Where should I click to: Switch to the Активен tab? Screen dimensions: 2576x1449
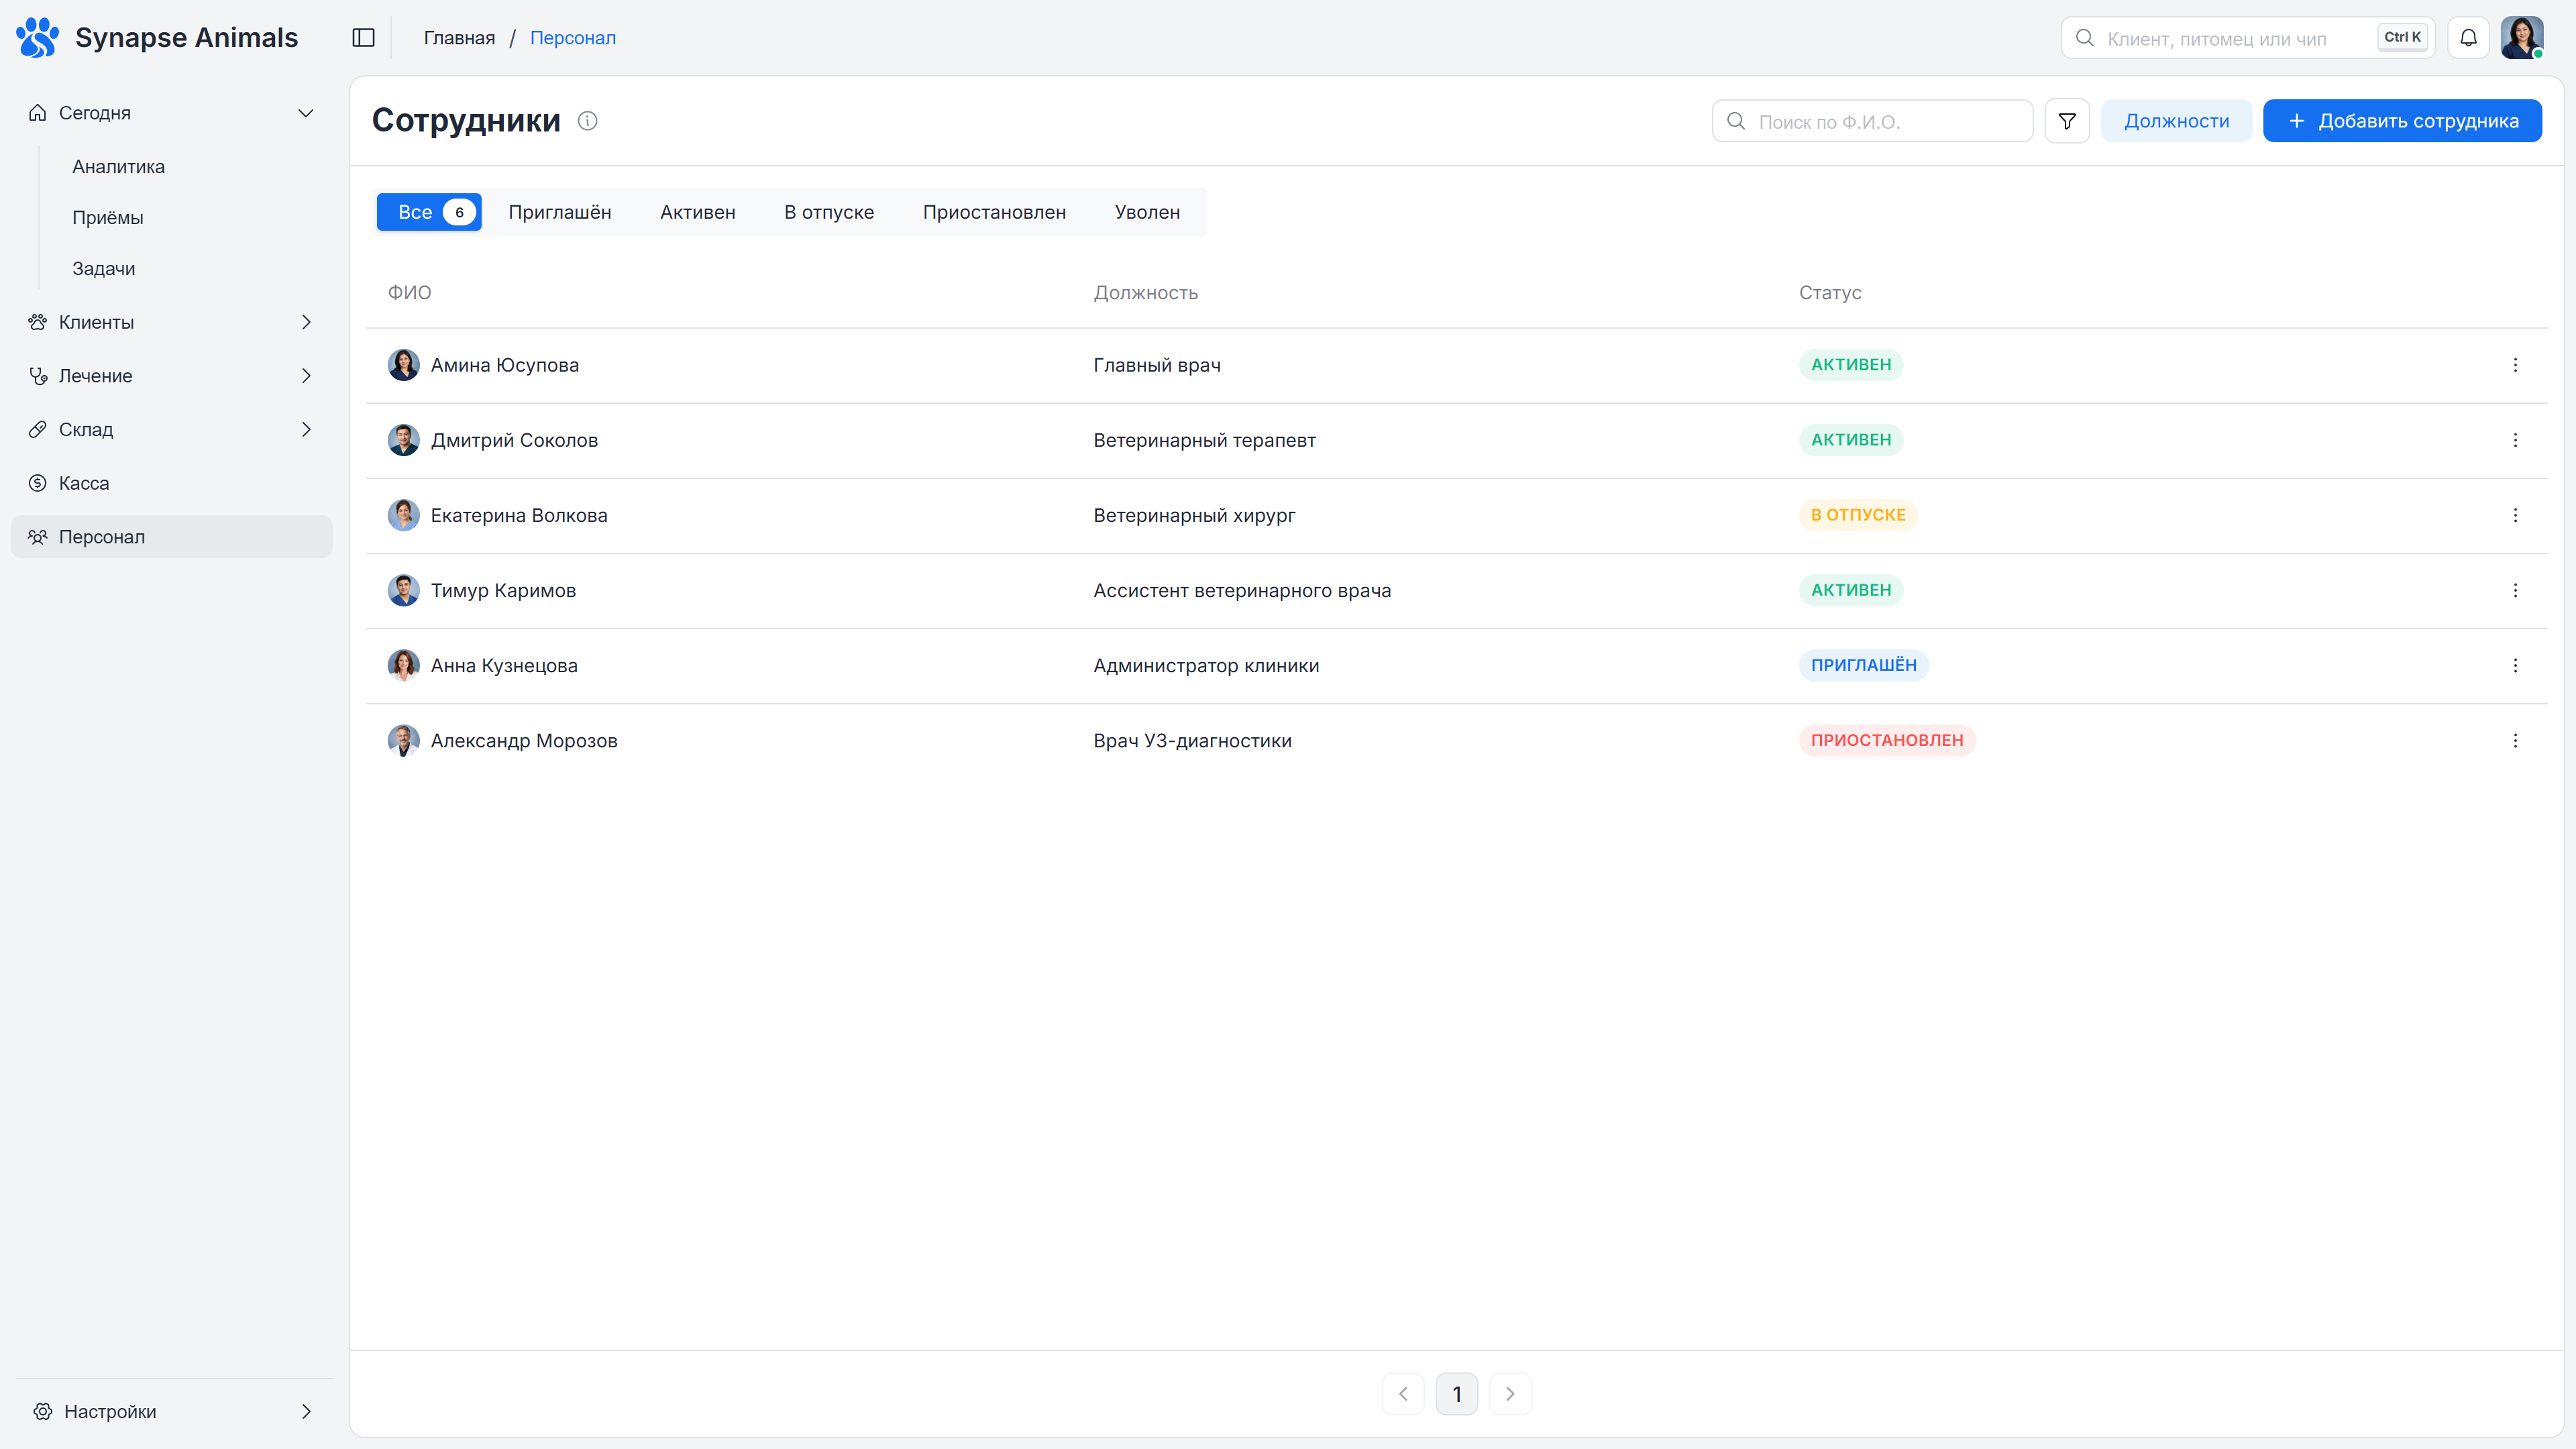tap(698, 212)
